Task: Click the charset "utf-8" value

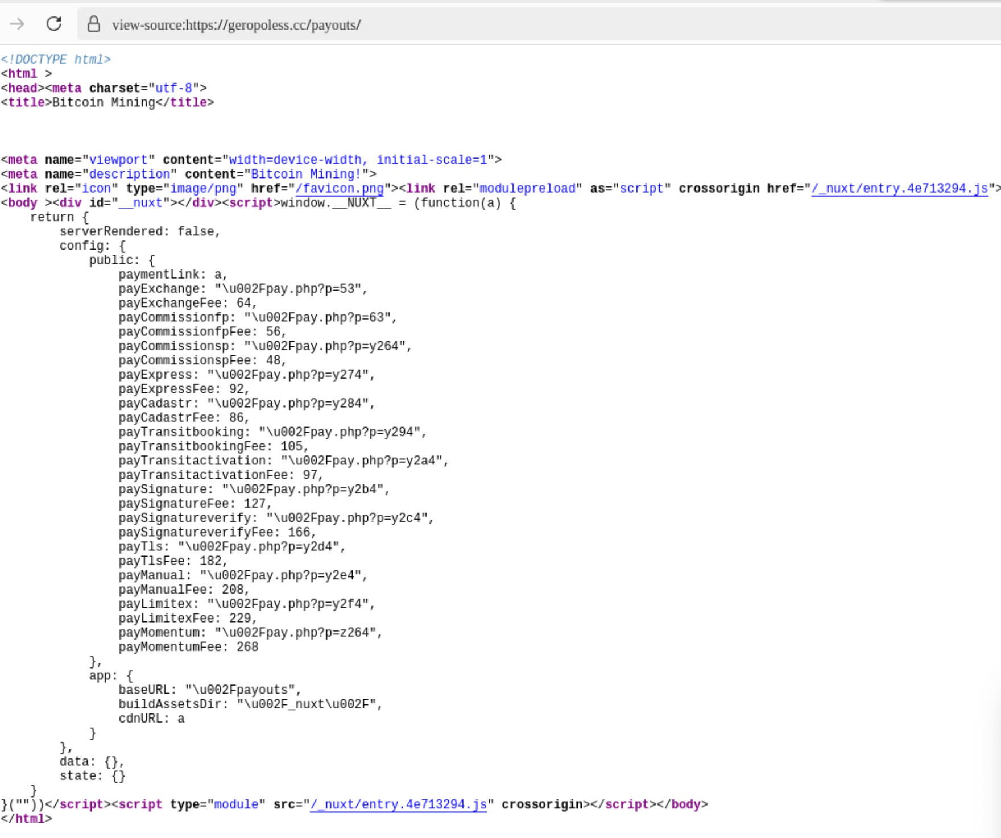Action: 174,88
